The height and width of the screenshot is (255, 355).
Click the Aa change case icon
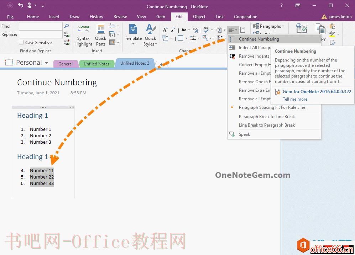point(184,30)
